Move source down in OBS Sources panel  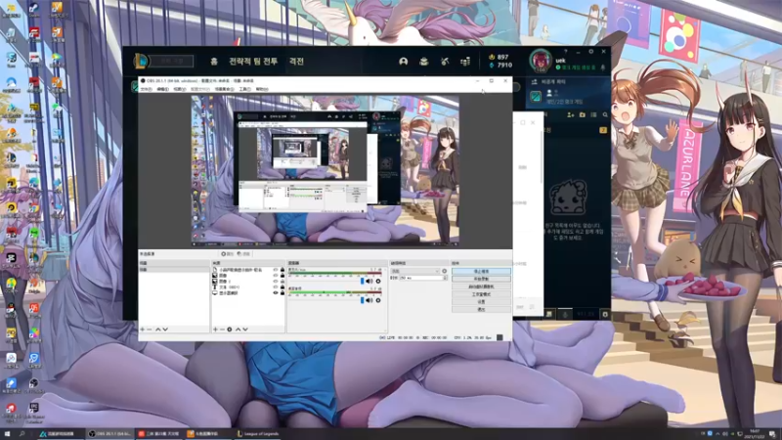245,330
